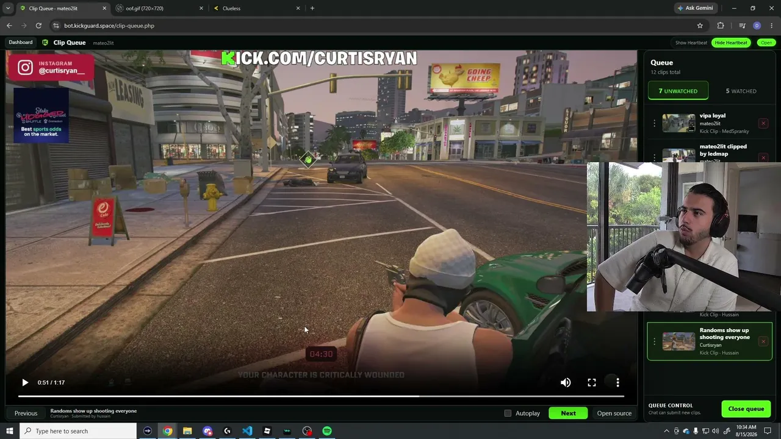View site information icon in address bar

point(56,26)
